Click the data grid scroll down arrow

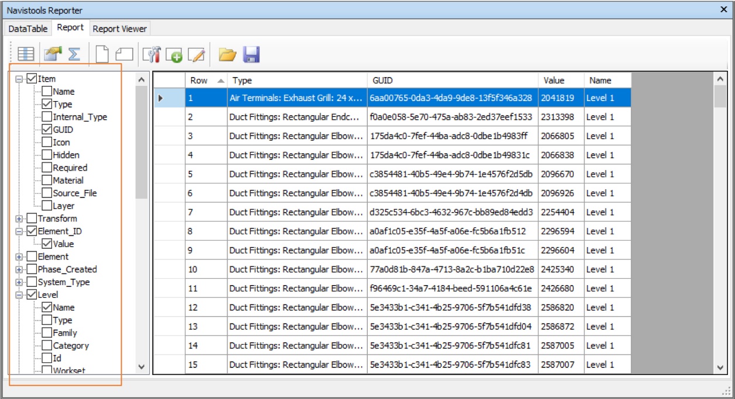(x=720, y=367)
